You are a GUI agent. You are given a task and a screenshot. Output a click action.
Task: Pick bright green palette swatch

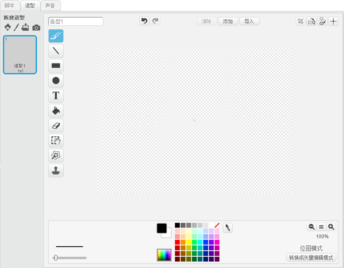point(194,242)
